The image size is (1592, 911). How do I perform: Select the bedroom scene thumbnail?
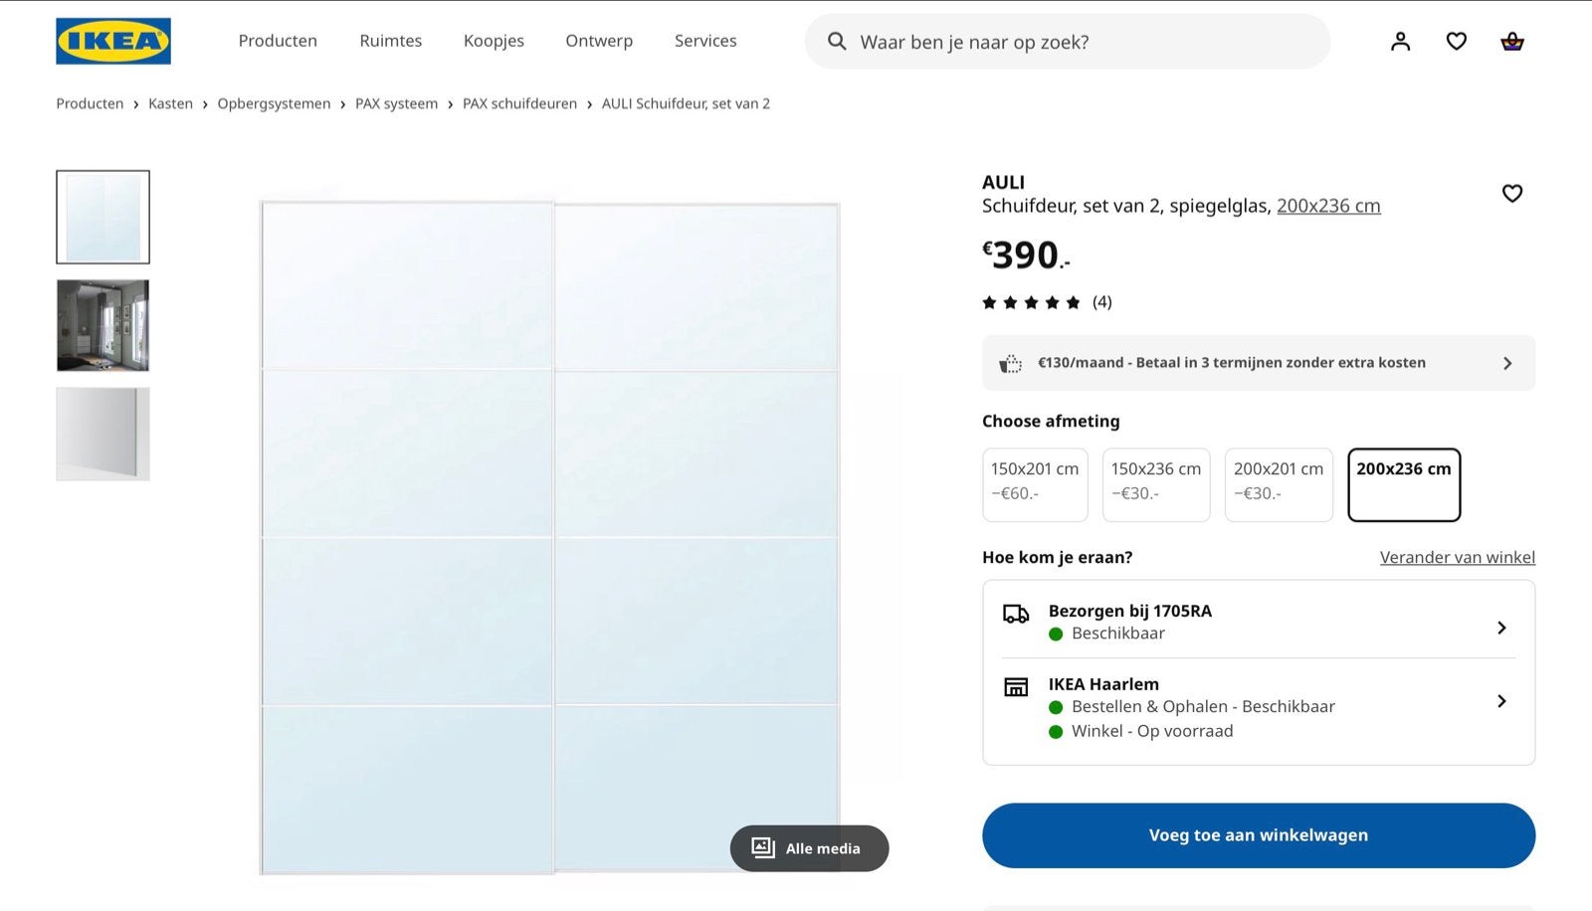[102, 325]
